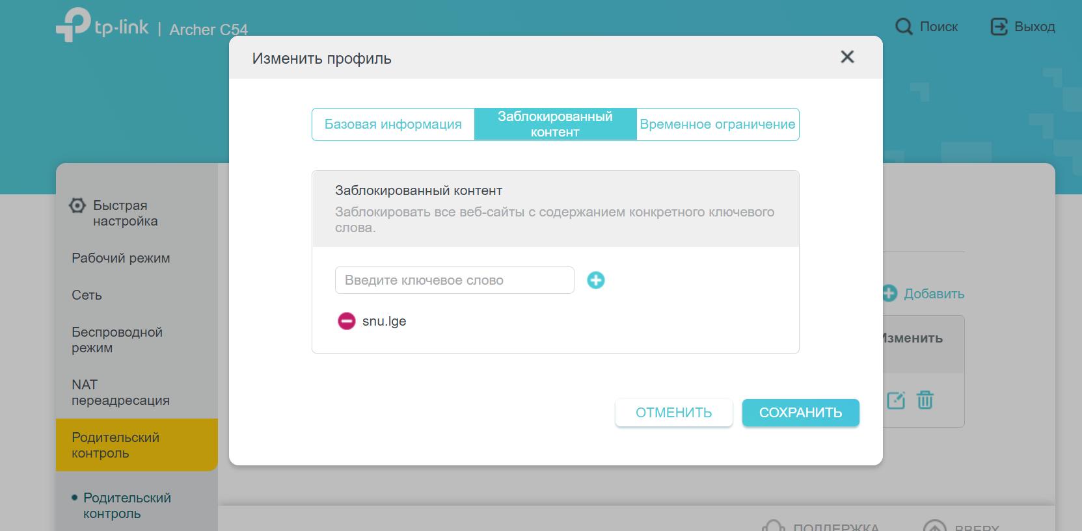Viewport: 1082px width, 531px height.
Task: Remove the snu.lge blocked keyword
Action: (346, 321)
